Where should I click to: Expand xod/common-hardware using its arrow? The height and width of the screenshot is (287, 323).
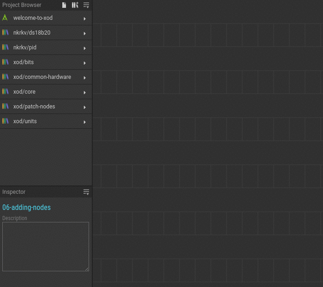click(85, 78)
